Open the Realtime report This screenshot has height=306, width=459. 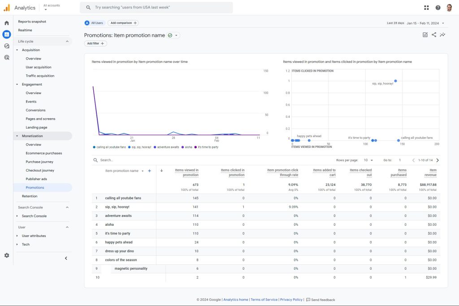tap(25, 30)
